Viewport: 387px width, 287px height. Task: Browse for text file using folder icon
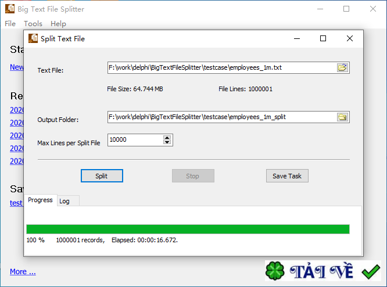(343, 67)
